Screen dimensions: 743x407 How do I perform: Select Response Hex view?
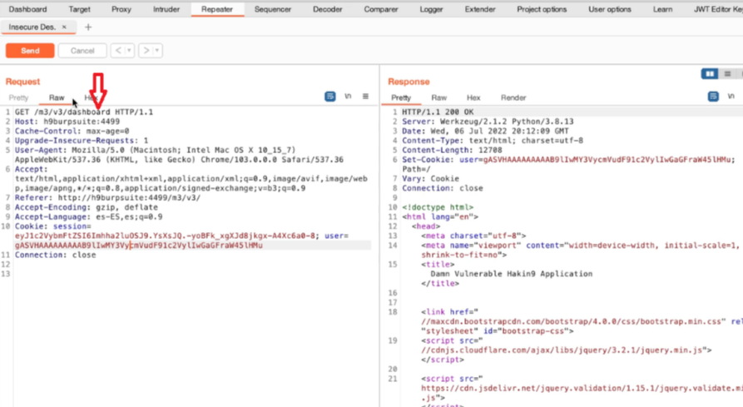point(473,97)
